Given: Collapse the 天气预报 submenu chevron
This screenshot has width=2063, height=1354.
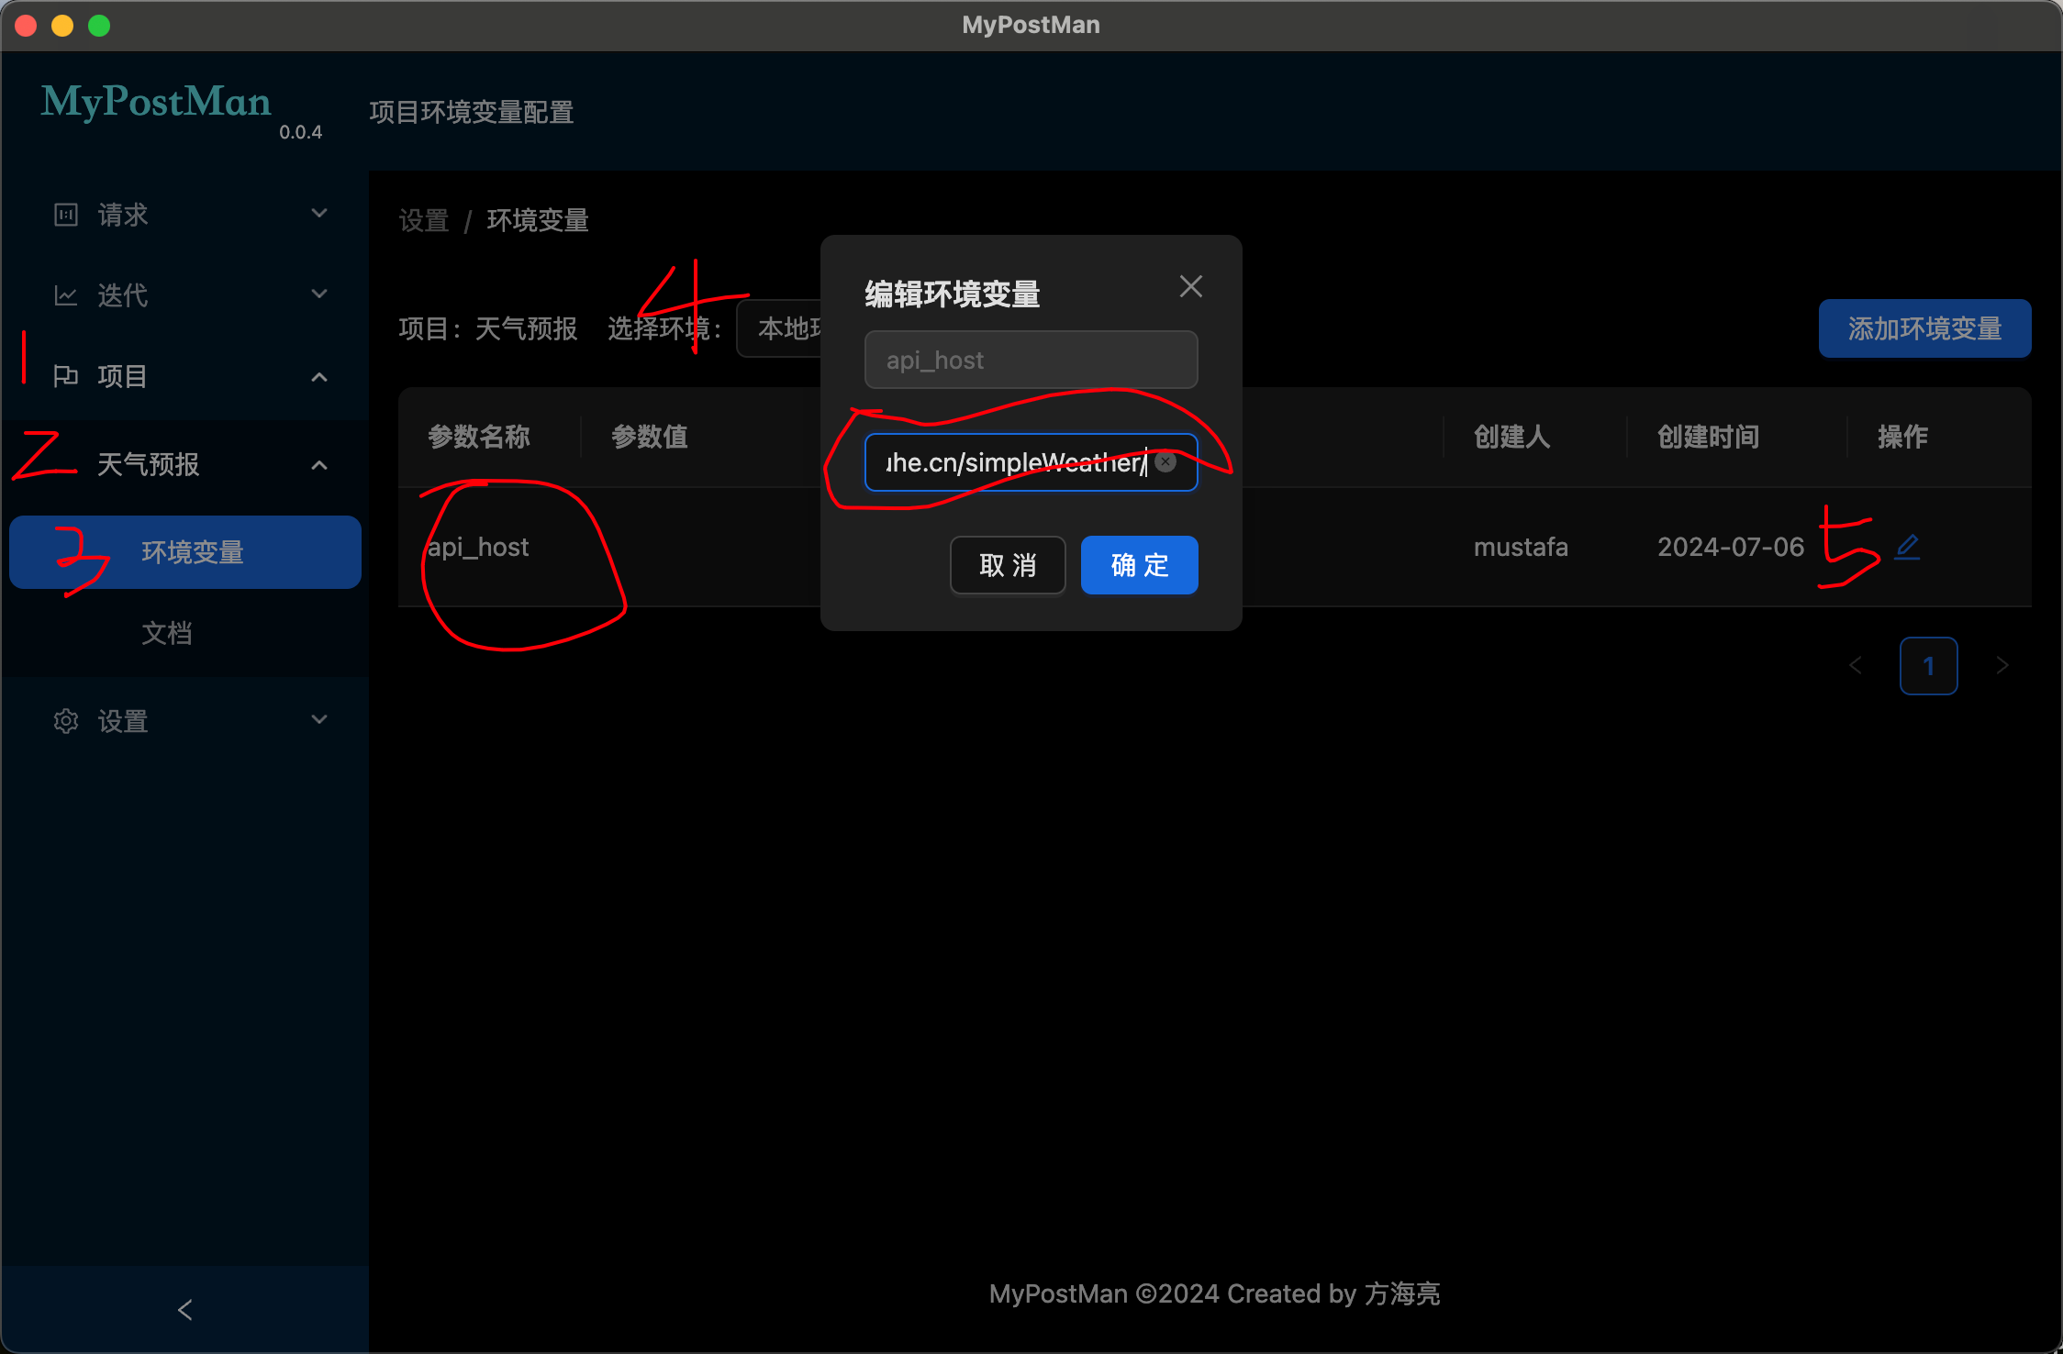Looking at the screenshot, I should (319, 465).
